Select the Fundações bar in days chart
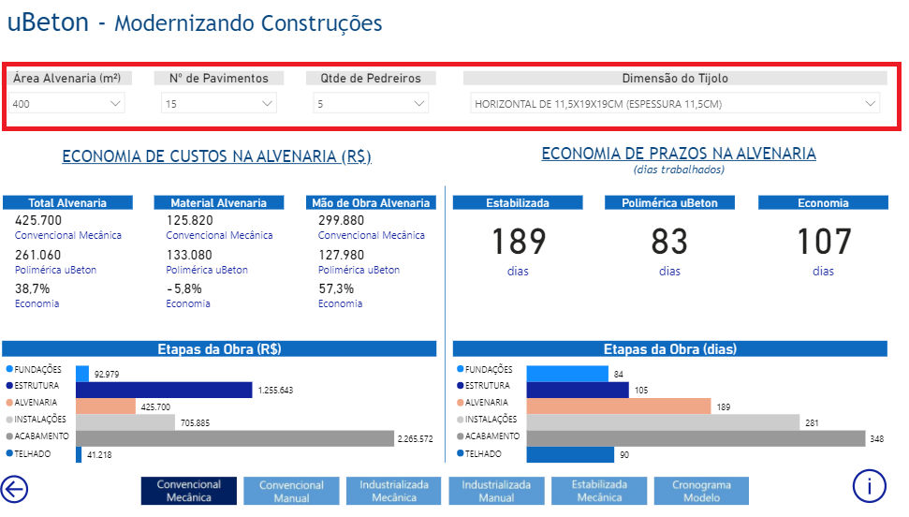Screen dimensions: 909x517 (567, 374)
